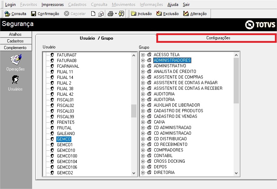This screenshot has height=189, width=277.
Task: Select group AUXILIAR DE LIBERADOR
Action: (177, 105)
